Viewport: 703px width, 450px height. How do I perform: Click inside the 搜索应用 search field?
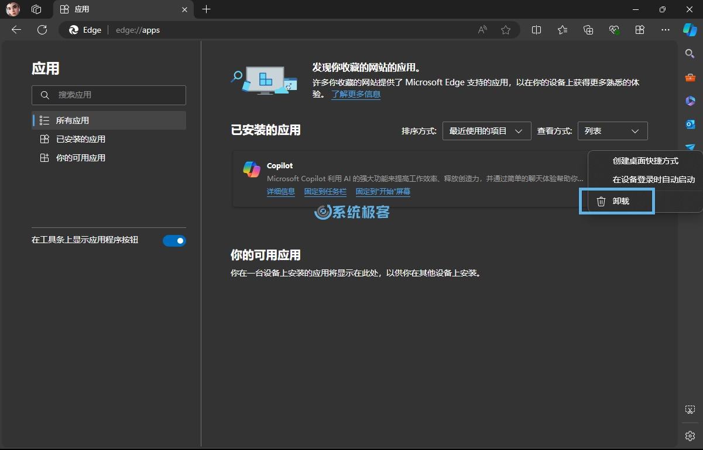(109, 95)
